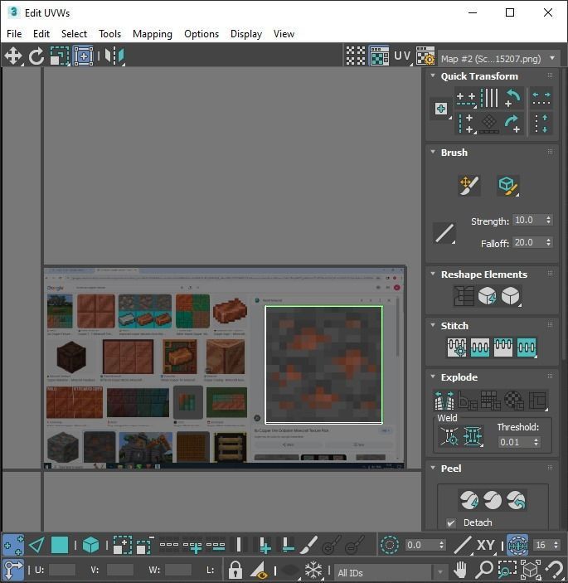
Task: Click the Break button in Explode
Action: click(444, 401)
